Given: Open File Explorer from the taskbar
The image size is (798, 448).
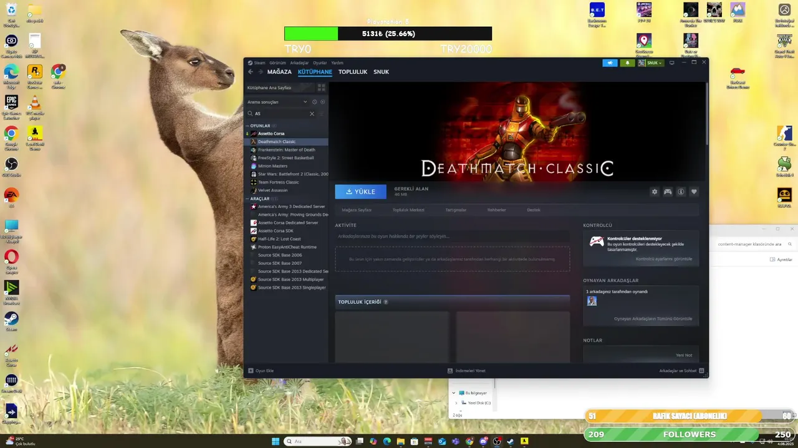Looking at the screenshot, I should [x=401, y=441].
